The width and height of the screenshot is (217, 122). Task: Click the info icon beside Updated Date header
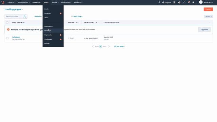tap(96, 23)
